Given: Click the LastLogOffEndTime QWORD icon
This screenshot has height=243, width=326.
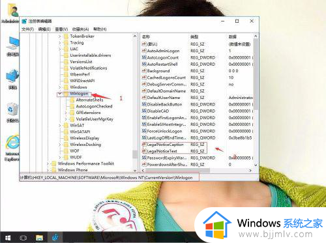Looking at the screenshot, I should 144,138.
